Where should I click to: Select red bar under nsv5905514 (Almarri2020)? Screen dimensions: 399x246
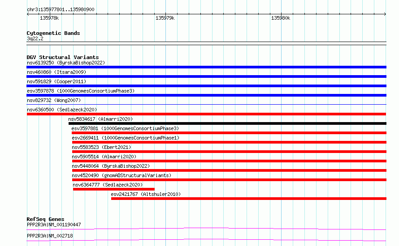point(229,161)
